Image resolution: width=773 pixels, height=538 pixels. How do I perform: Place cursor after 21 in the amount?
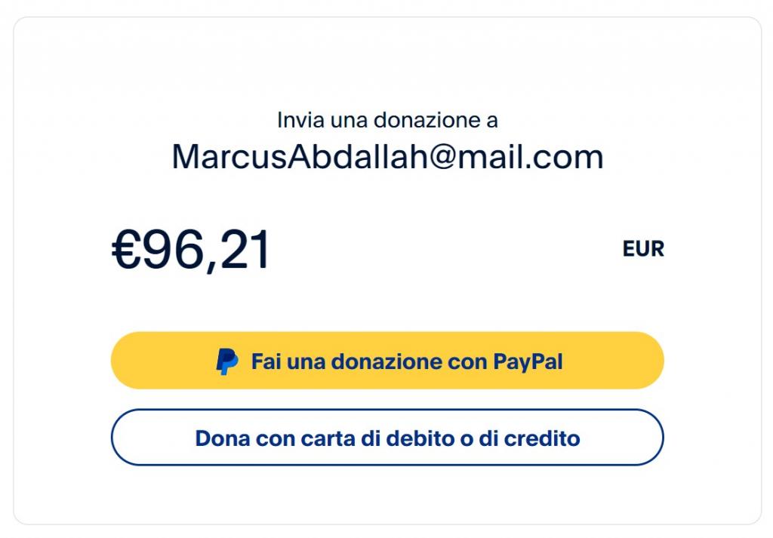[271, 251]
